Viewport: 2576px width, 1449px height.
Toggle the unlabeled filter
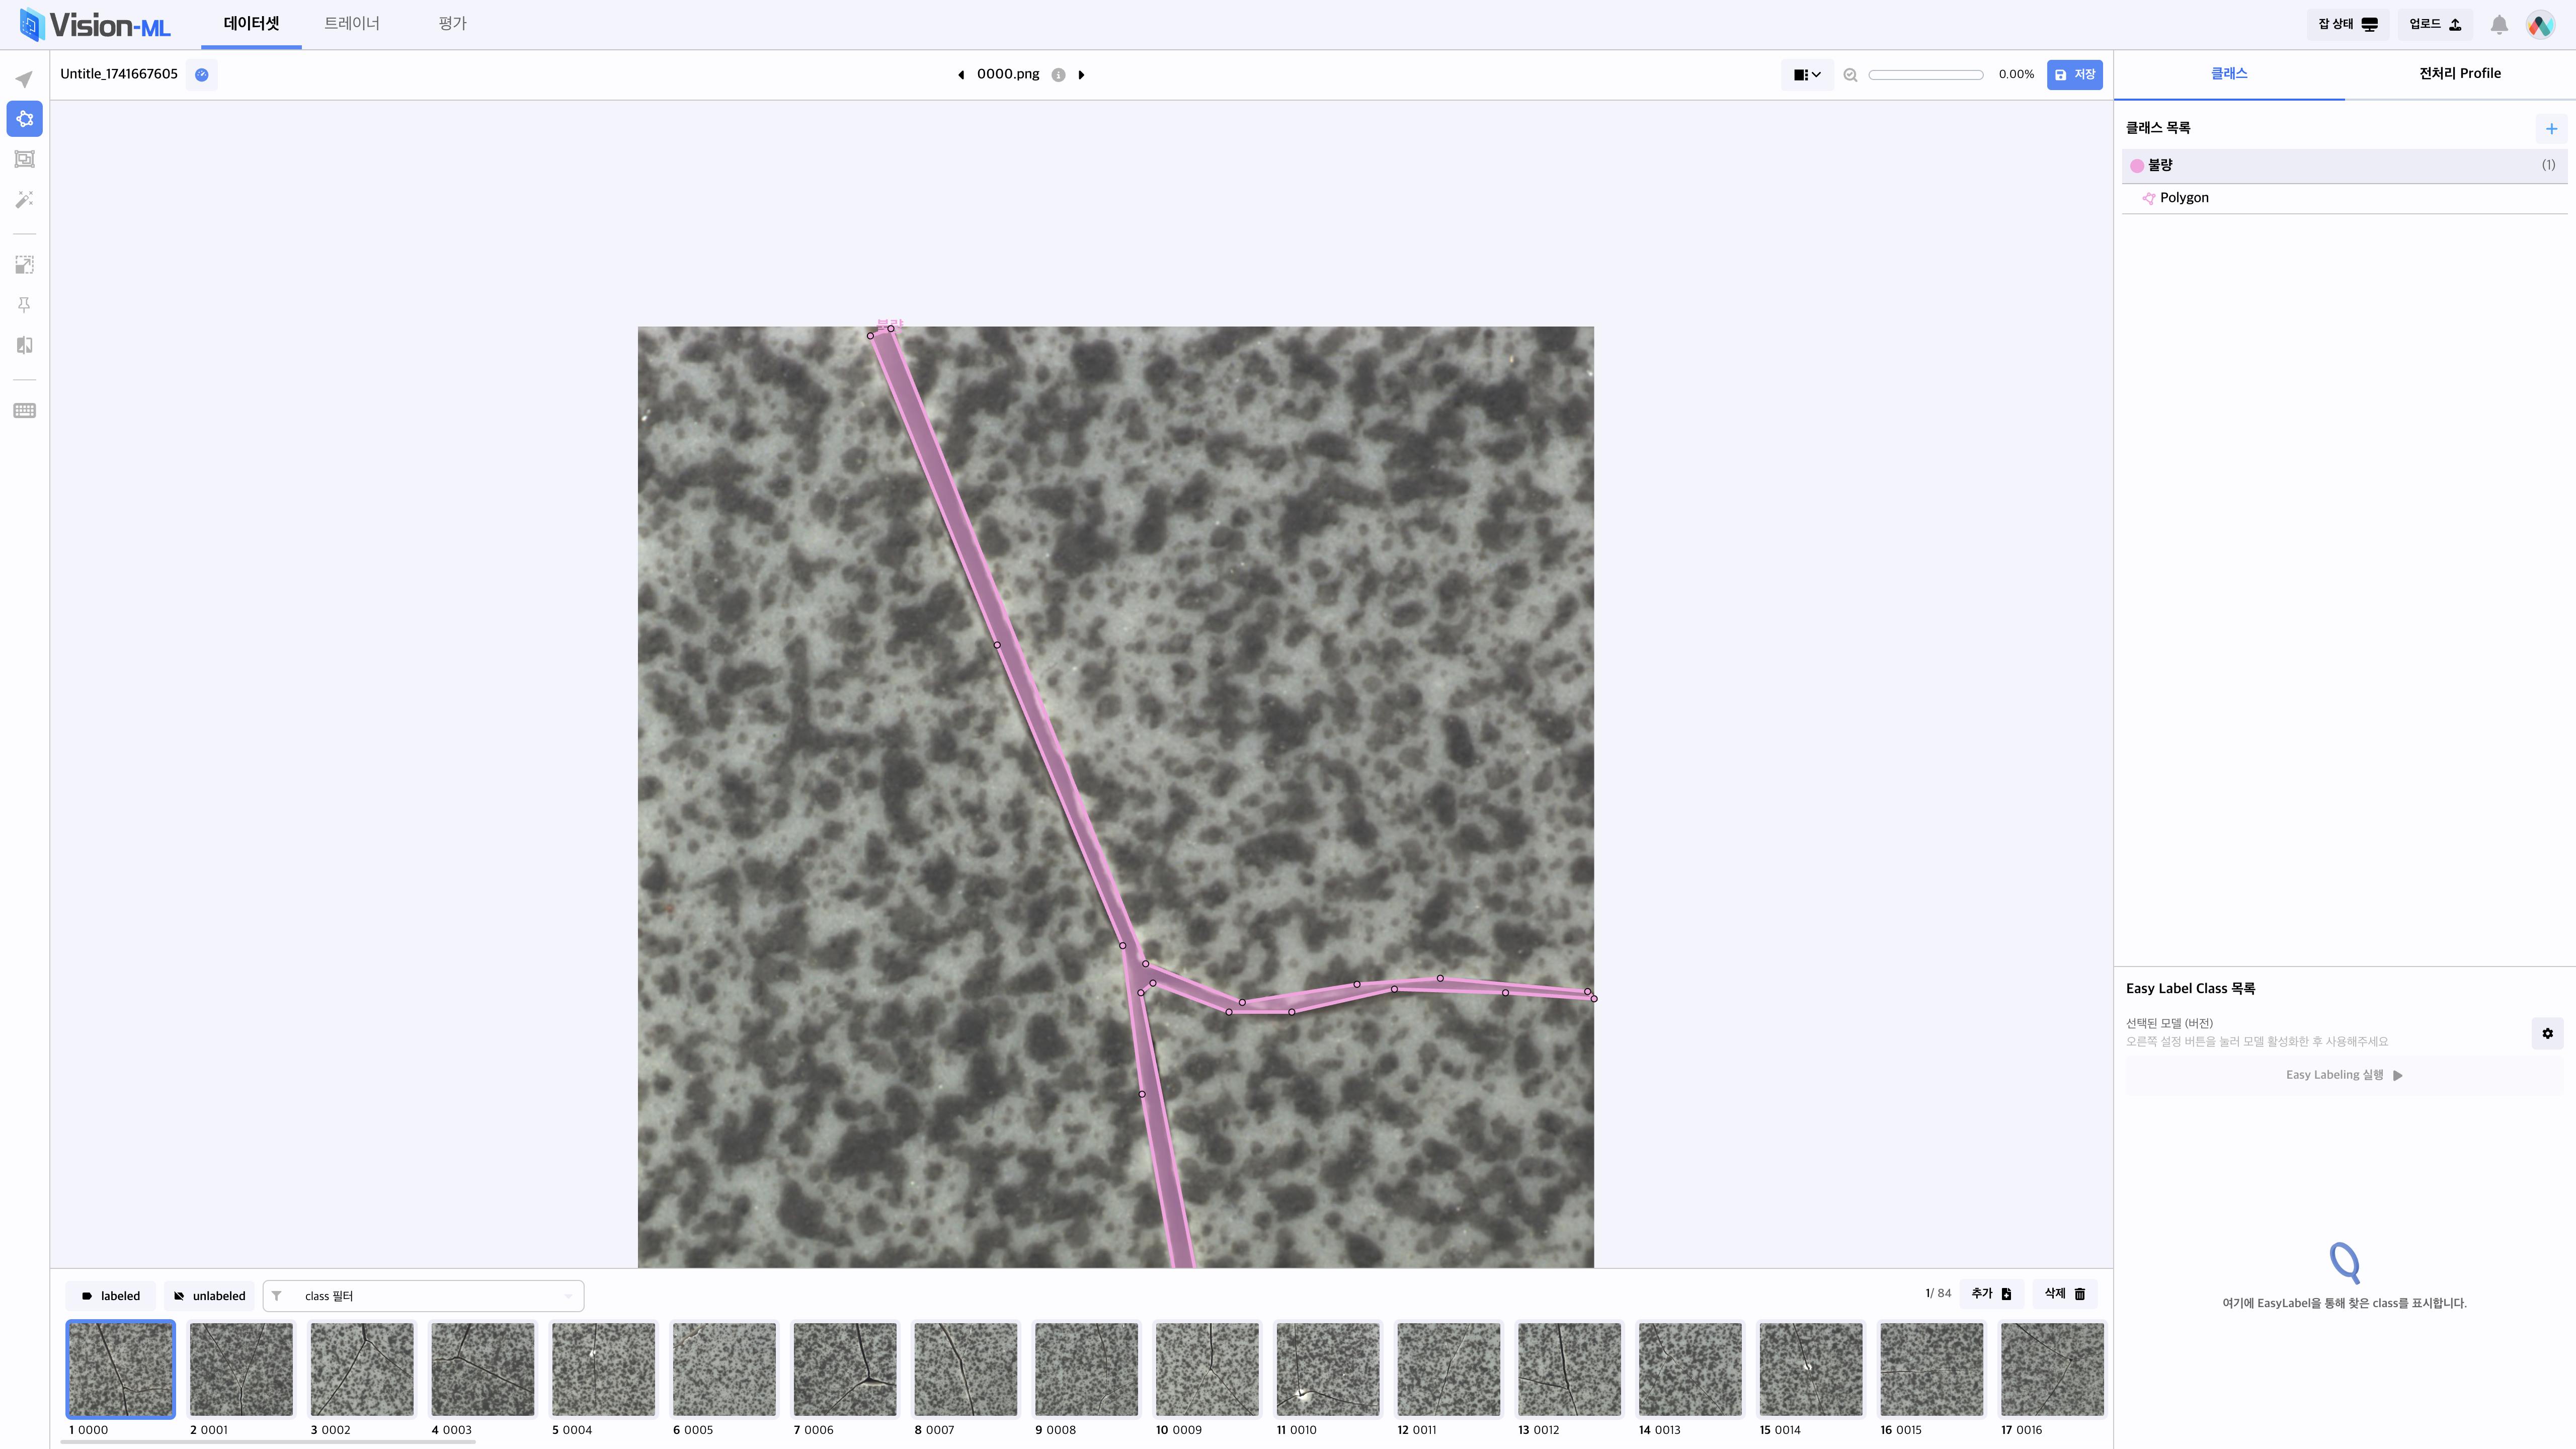(x=209, y=1296)
